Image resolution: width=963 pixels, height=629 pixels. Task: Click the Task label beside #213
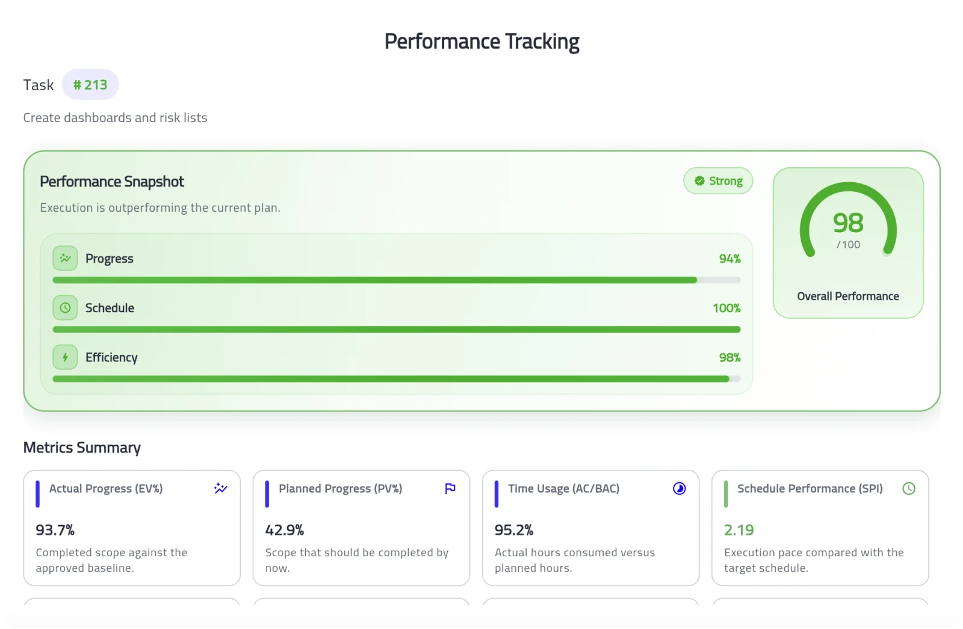pos(39,85)
